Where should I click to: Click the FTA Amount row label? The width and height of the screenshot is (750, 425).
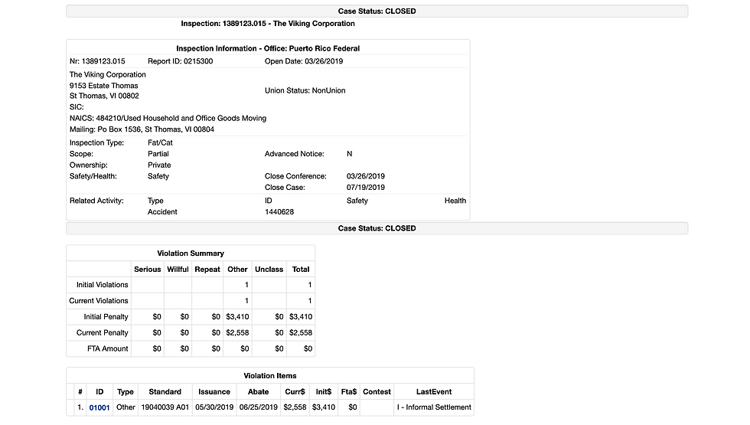pos(108,349)
